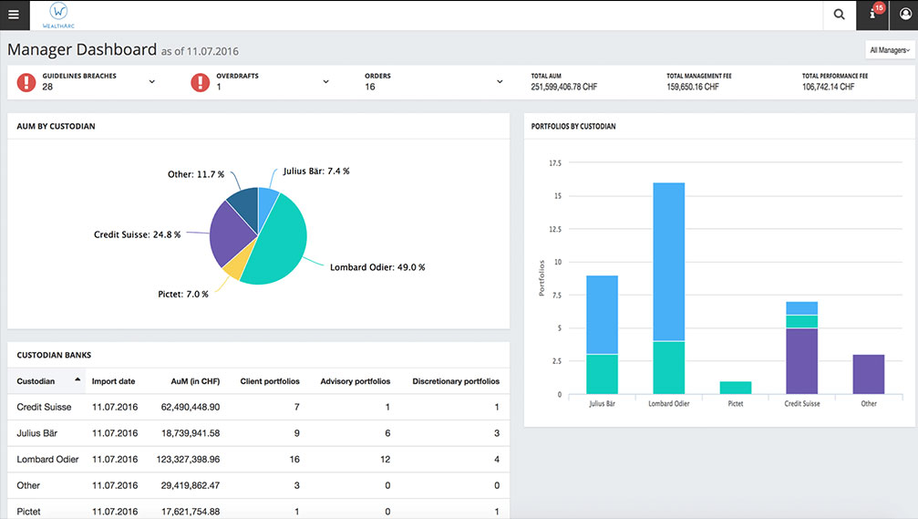Screen dimensions: 918x519
Task: Expand the Overdrafts chevron
Action: click(325, 82)
